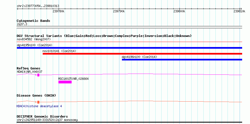Open the nsv834582 (Wong2007) variant label

click(34, 39)
